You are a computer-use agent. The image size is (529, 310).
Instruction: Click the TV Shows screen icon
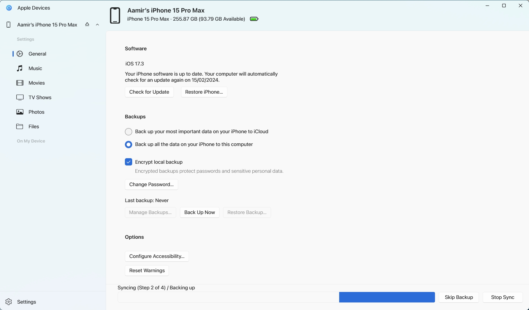pos(20,97)
